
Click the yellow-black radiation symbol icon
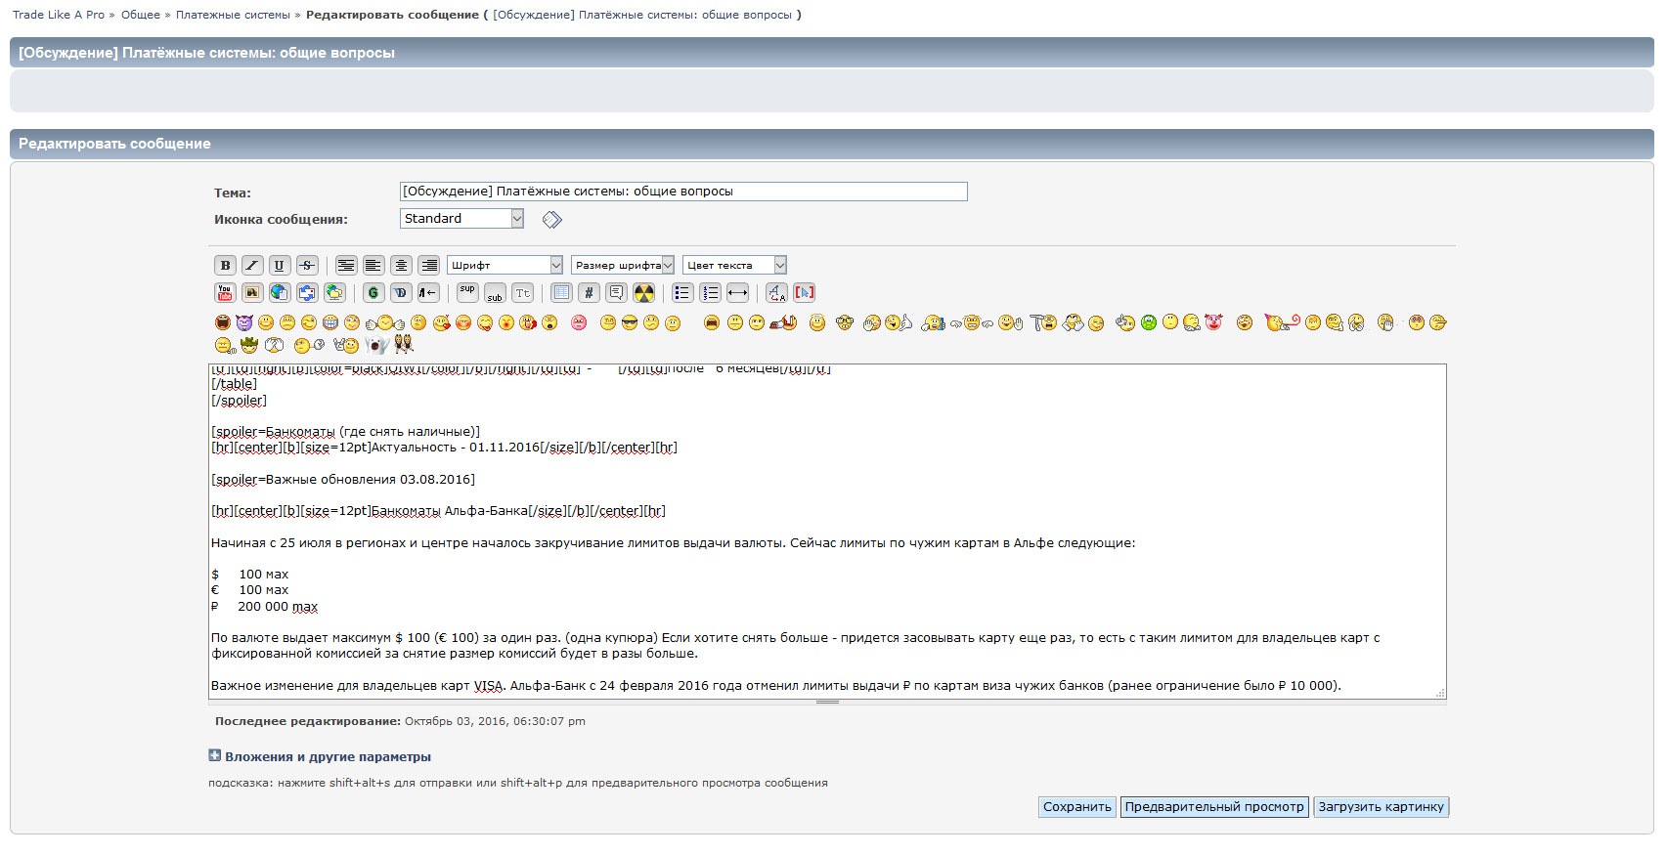point(643,292)
